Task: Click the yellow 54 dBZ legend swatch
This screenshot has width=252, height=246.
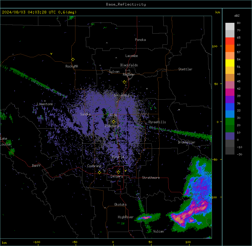Action: (230, 63)
